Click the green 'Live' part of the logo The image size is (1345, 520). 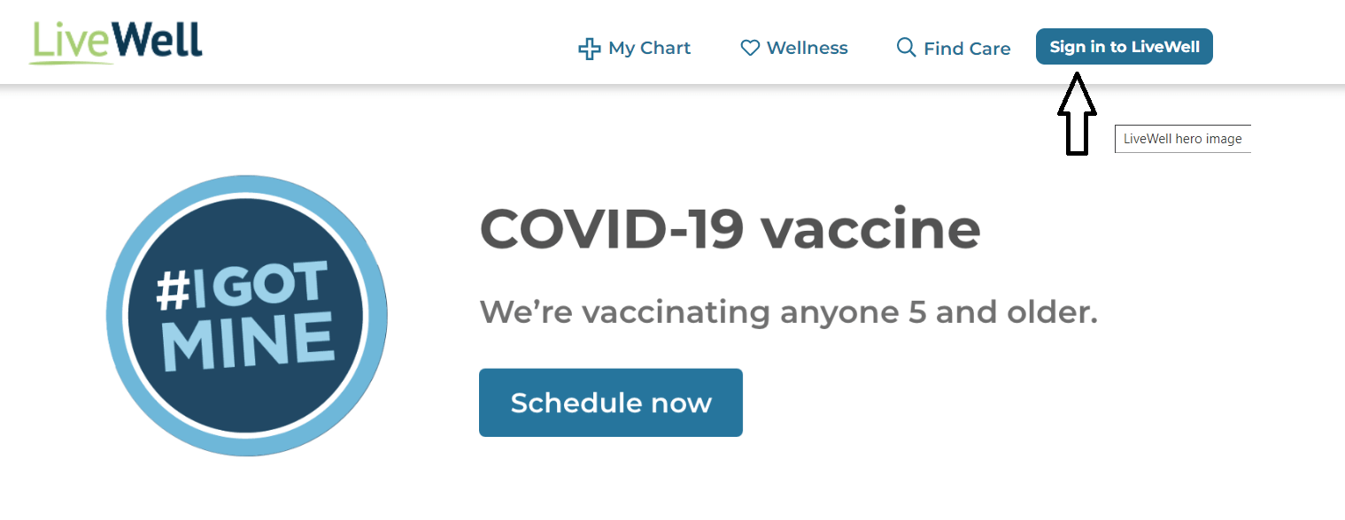72,41
